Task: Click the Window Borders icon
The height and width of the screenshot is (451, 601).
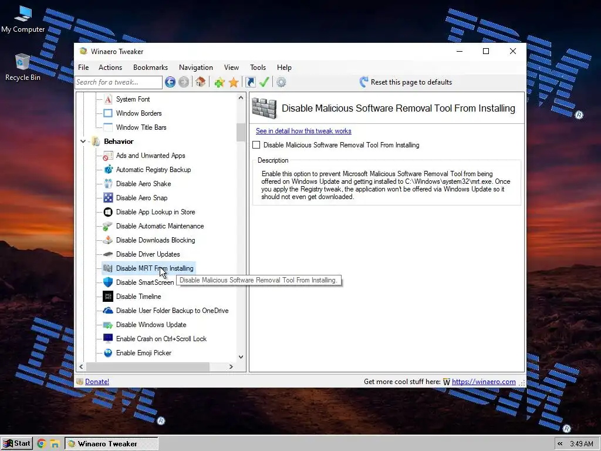Action: tap(108, 113)
